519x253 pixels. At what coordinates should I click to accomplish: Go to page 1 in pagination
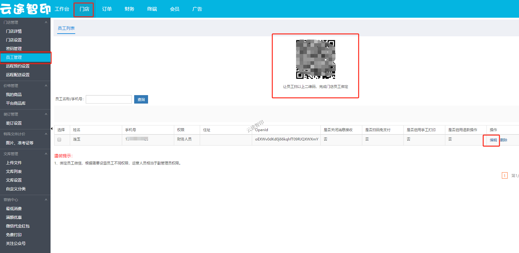pos(505,176)
